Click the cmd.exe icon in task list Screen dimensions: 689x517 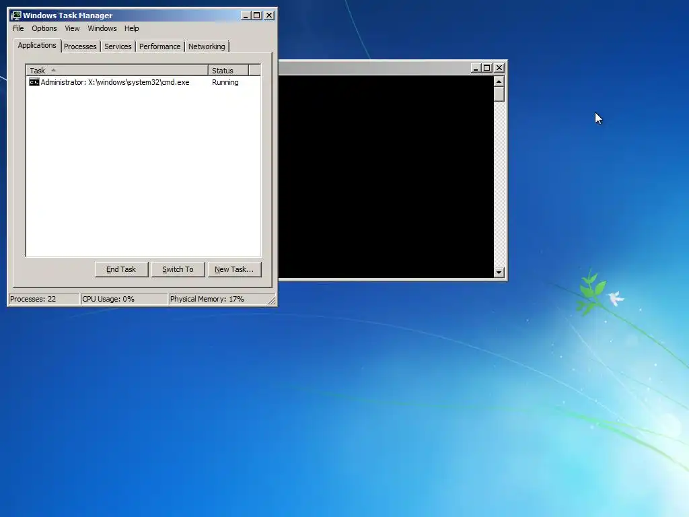click(34, 82)
